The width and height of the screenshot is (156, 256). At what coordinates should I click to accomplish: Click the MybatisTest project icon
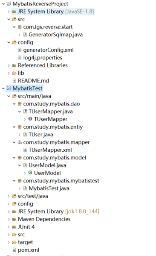[x=9, y=88]
